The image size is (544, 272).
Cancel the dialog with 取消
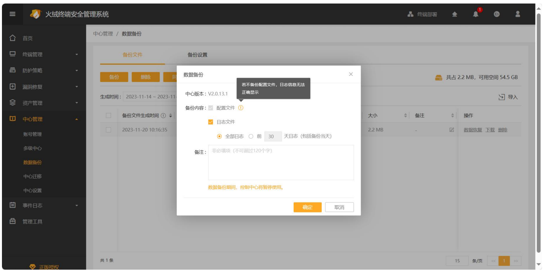tap(340, 207)
